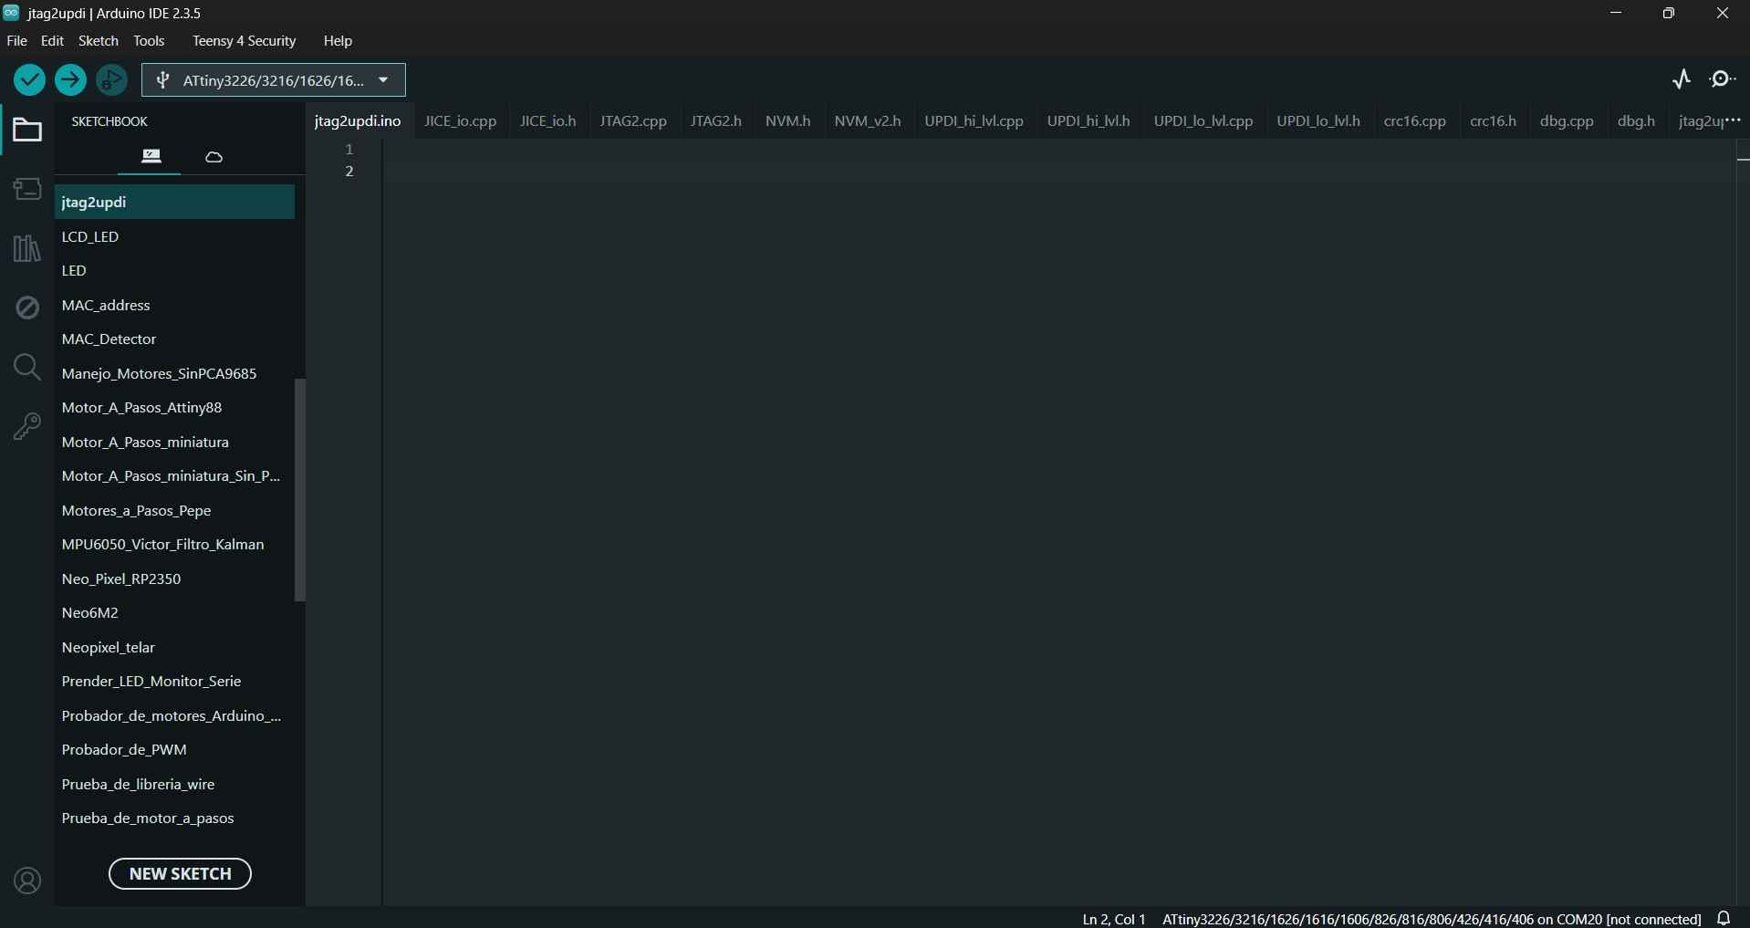
Task: Switch to the JICE_io.cpp tab
Action: pyautogui.click(x=460, y=120)
